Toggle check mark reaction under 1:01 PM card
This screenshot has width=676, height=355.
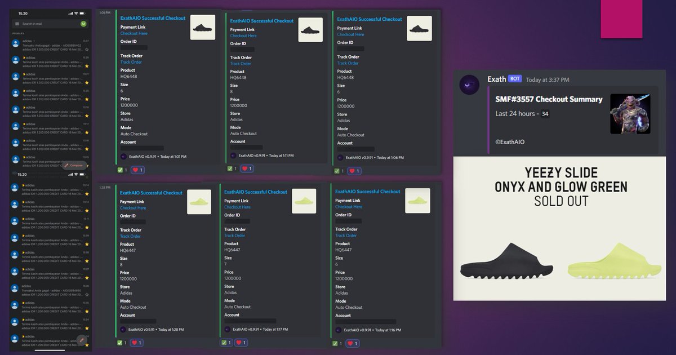[x=122, y=170]
